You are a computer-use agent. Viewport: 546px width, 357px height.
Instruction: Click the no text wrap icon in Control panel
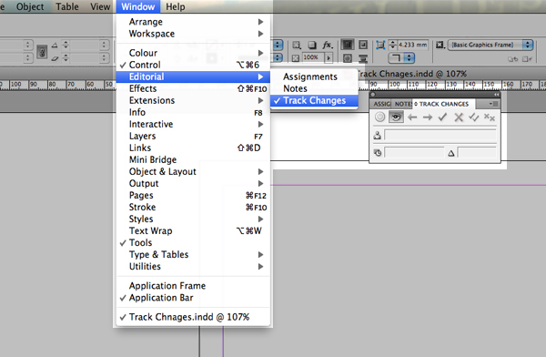348,45
